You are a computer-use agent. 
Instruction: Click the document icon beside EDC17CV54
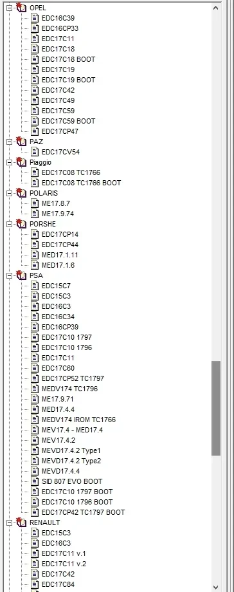pos(35,152)
